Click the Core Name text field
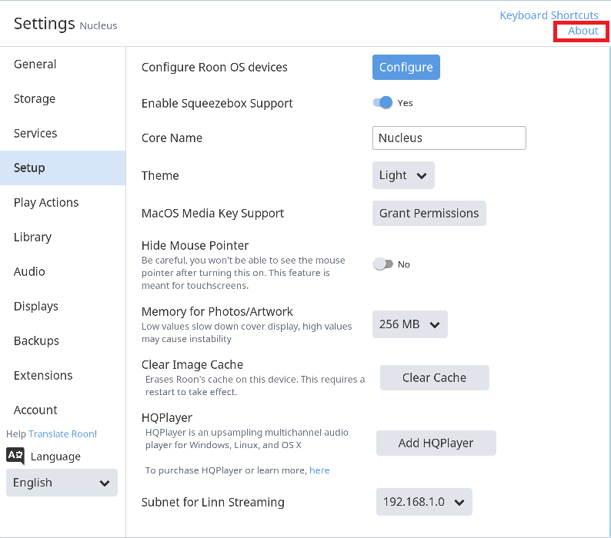611x538 pixels. pos(449,138)
